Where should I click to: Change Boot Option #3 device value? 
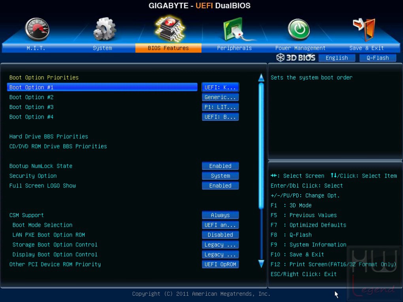pyautogui.click(x=220, y=107)
